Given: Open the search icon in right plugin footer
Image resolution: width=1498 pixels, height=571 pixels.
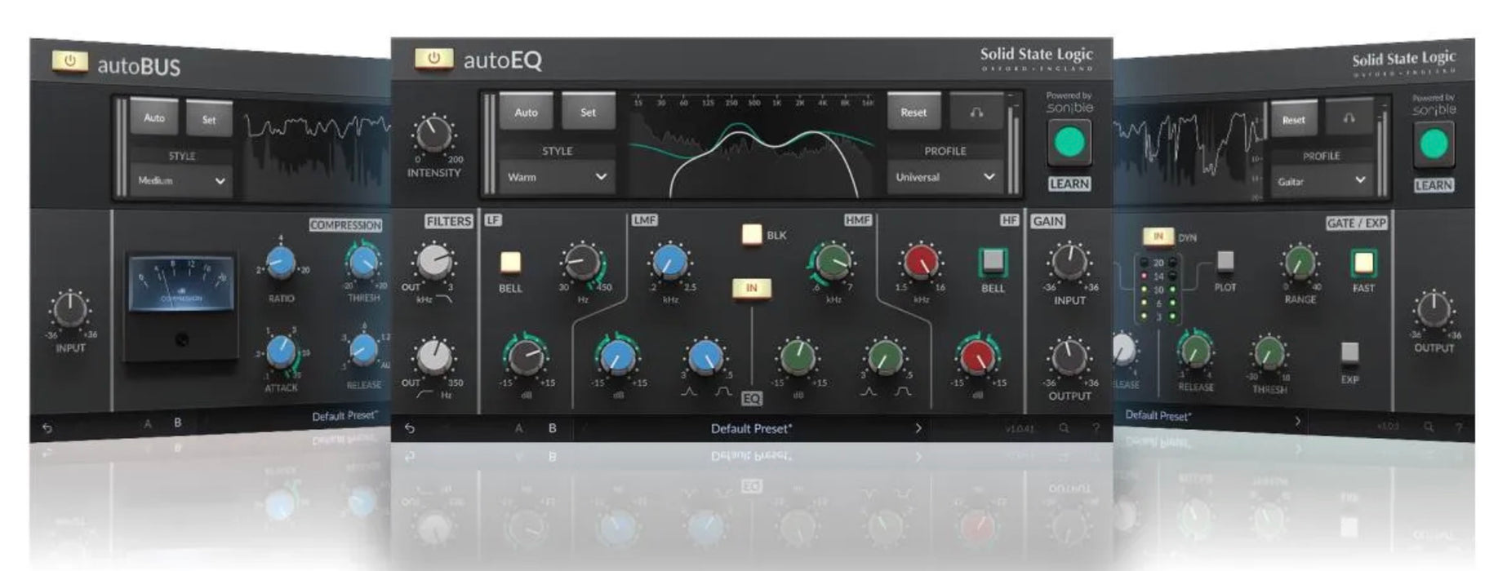Looking at the screenshot, I should tap(1429, 427).
